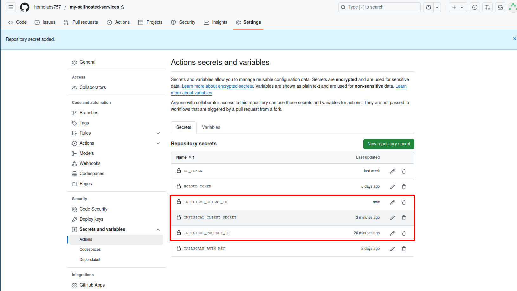Screen dimensions: 517x291
Task: Delete the INFISICAL_CLIENT_ID secret
Action: coord(404,202)
